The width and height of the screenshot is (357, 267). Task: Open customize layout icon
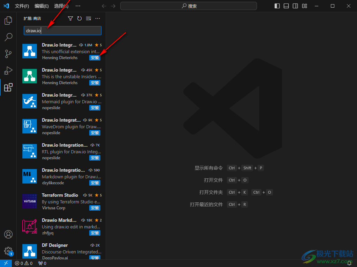click(x=304, y=6)
